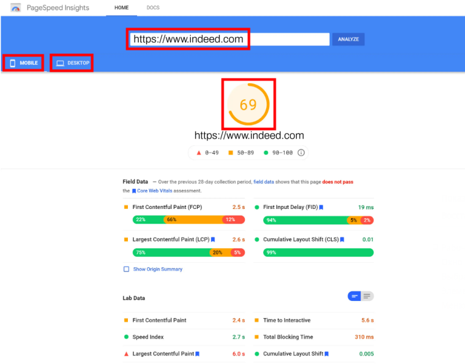Switch to the DESKTOP tab
Image resolution: width=465 pixels, height=364 pixels.
click(x=72, y=63)
